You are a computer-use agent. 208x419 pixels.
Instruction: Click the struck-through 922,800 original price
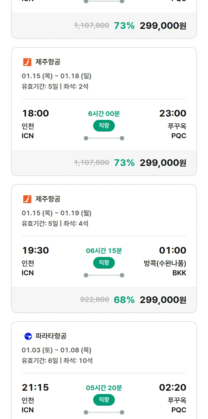(95, 300)
